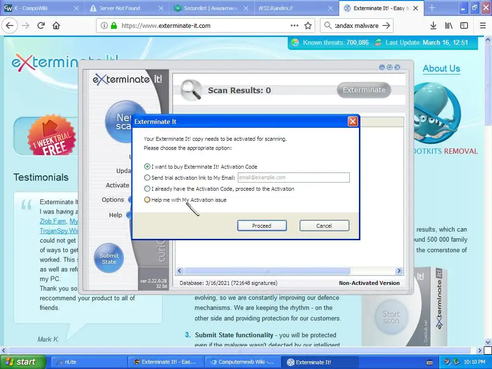The width and height of the screenshot is (492, 369).
Task: Close the Server Not Found tab
Action: 161,8
